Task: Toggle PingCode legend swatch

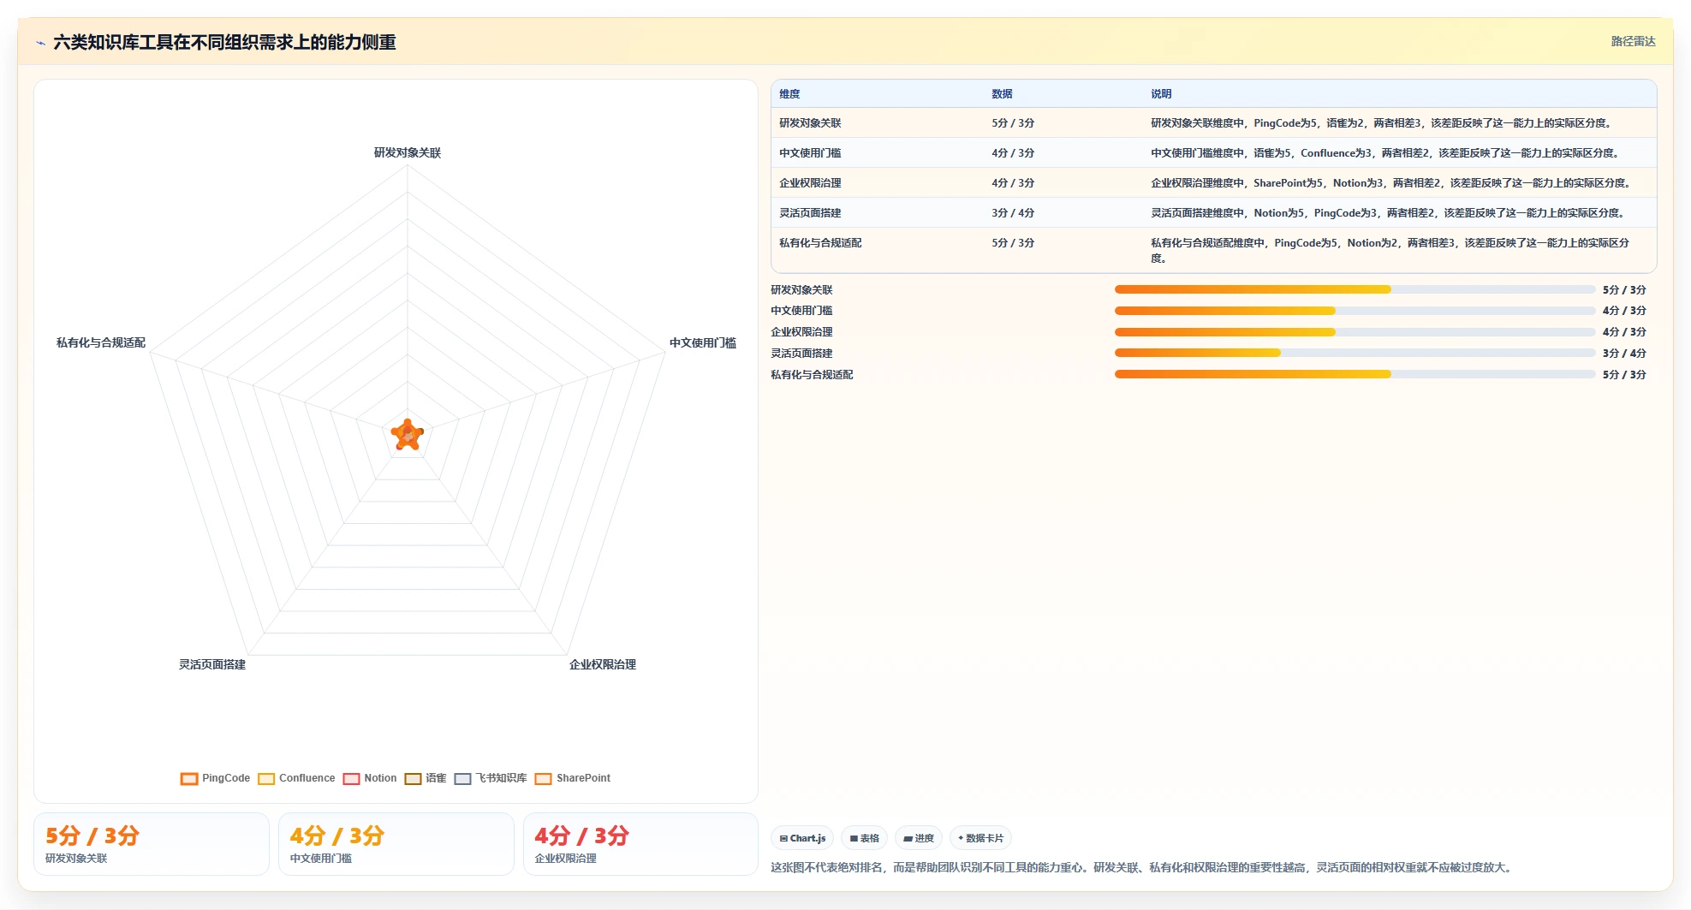Action: click(x=189, y=778)
